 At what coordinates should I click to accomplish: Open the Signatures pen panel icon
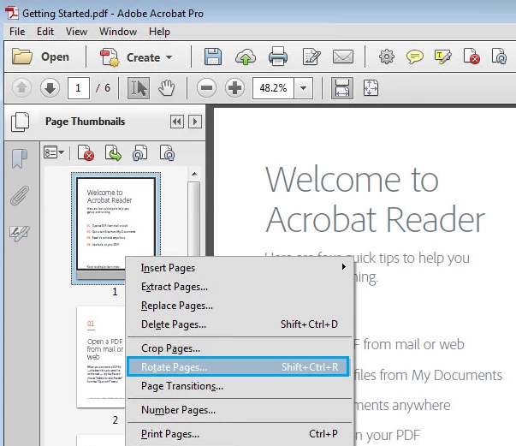click(20, 234)
